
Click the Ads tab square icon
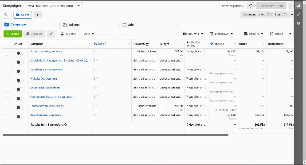[124, 25]
